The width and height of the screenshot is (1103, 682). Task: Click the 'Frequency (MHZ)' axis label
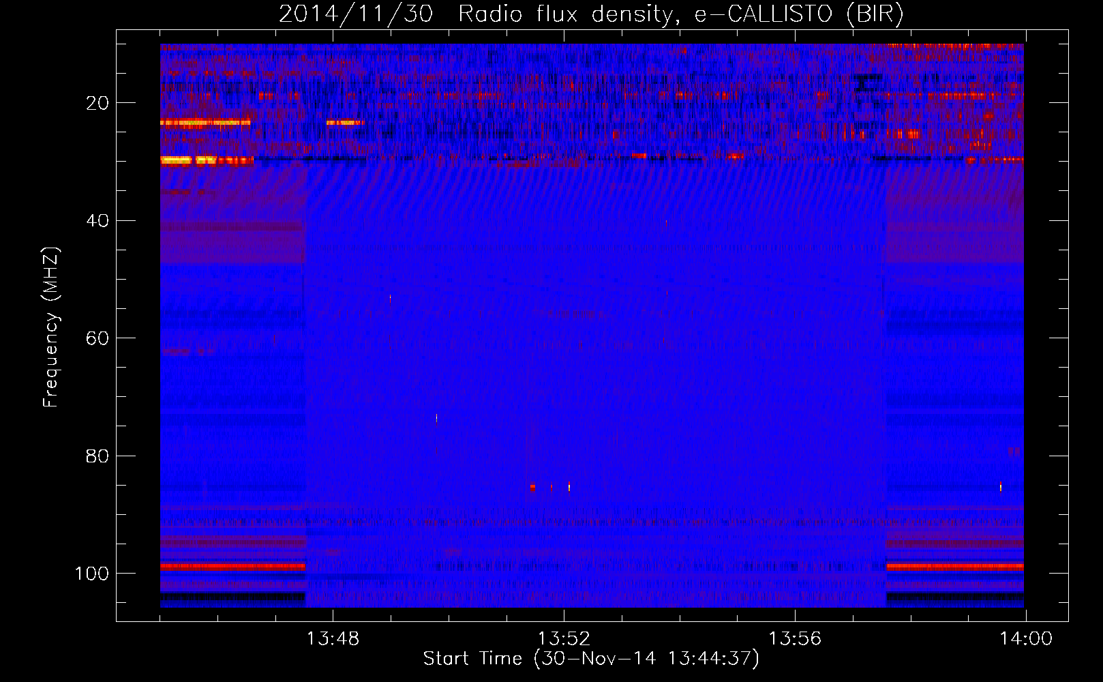[x=51, y=327]
